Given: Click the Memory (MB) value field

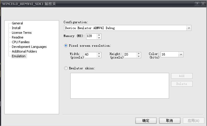Looking at the screenshot, I should pos(91,36).
